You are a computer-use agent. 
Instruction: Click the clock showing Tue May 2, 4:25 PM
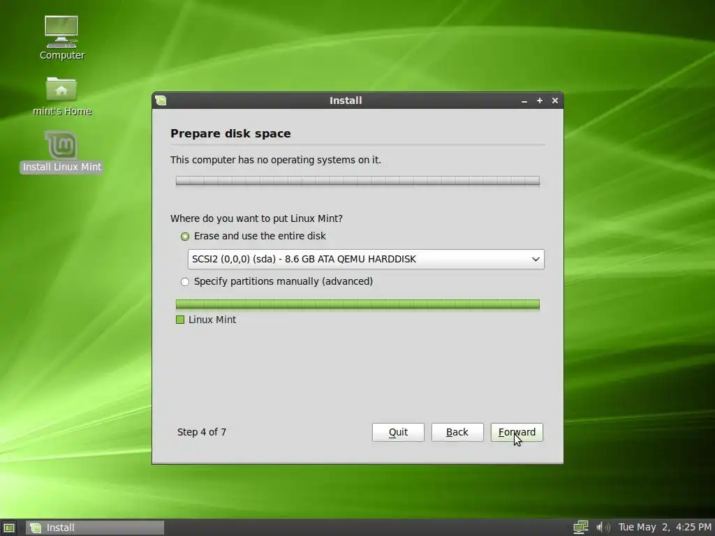(665, 528)
